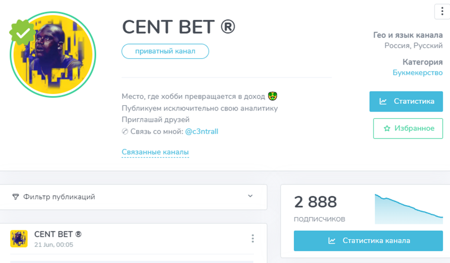Click the Россия, Русский geo text
This screenshot has width=450, height=263.
[x=413, y=46]
